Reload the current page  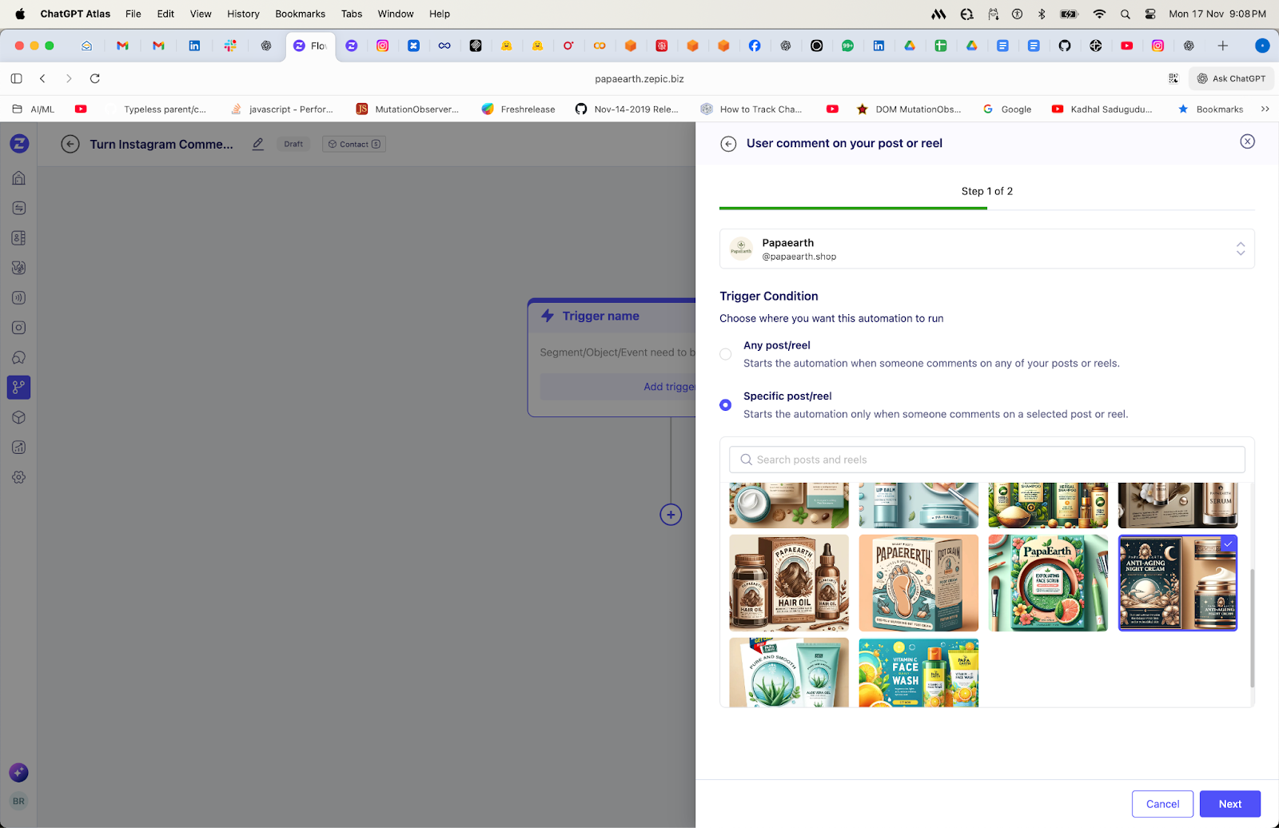pos(95,78)
